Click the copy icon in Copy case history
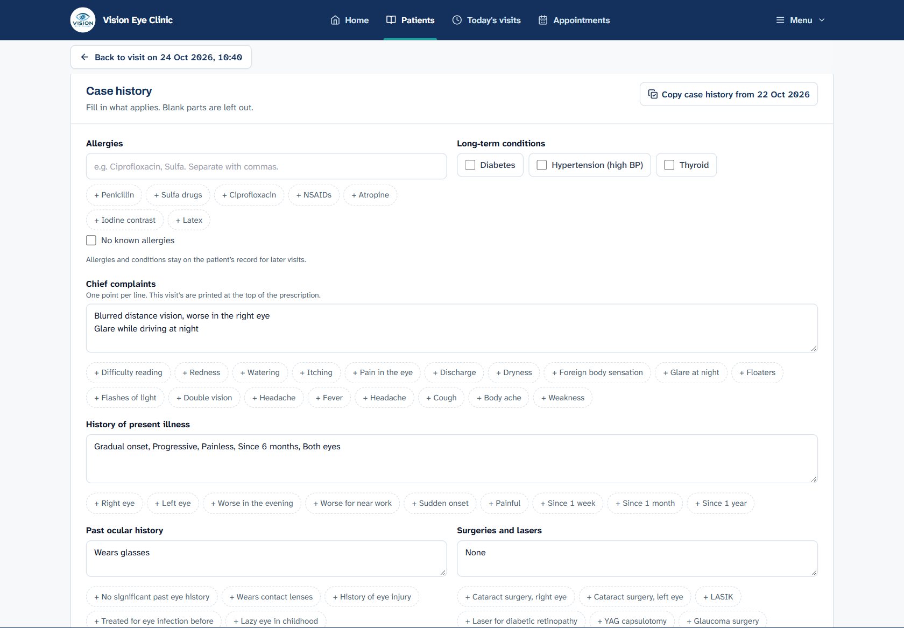 [653, 94]
